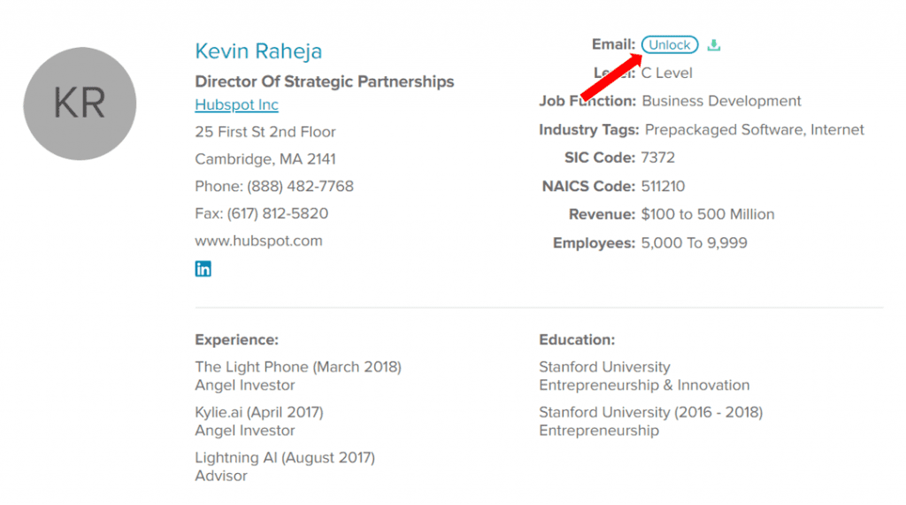906x505 pixels.
Task: Click the Revenue value $100 to 500 Million
Action: (x=708, y=214)
